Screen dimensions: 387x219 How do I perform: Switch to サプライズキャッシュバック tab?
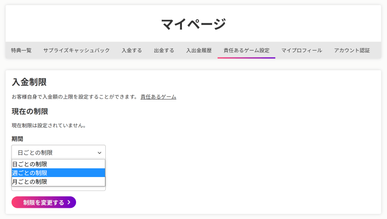point(77,51)
